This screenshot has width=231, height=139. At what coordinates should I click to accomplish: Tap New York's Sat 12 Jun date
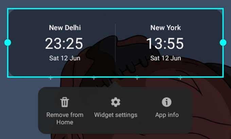click(x=165, y=58)
